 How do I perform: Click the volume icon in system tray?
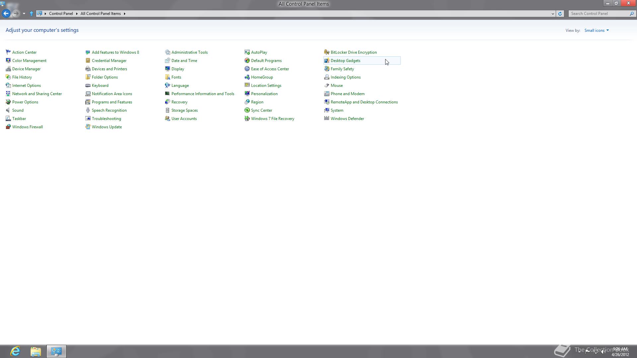point(603,352)
